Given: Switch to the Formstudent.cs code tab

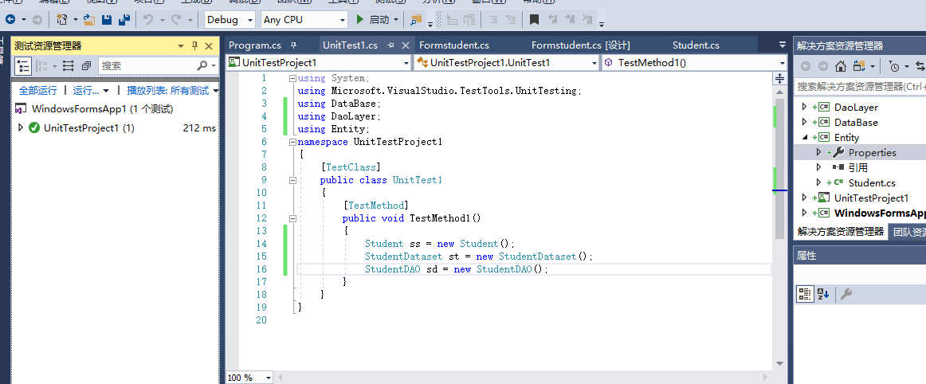Looking at the screenshot, I should 454,45.
